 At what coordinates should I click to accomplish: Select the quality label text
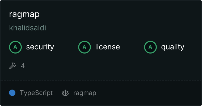click(173, 47)
